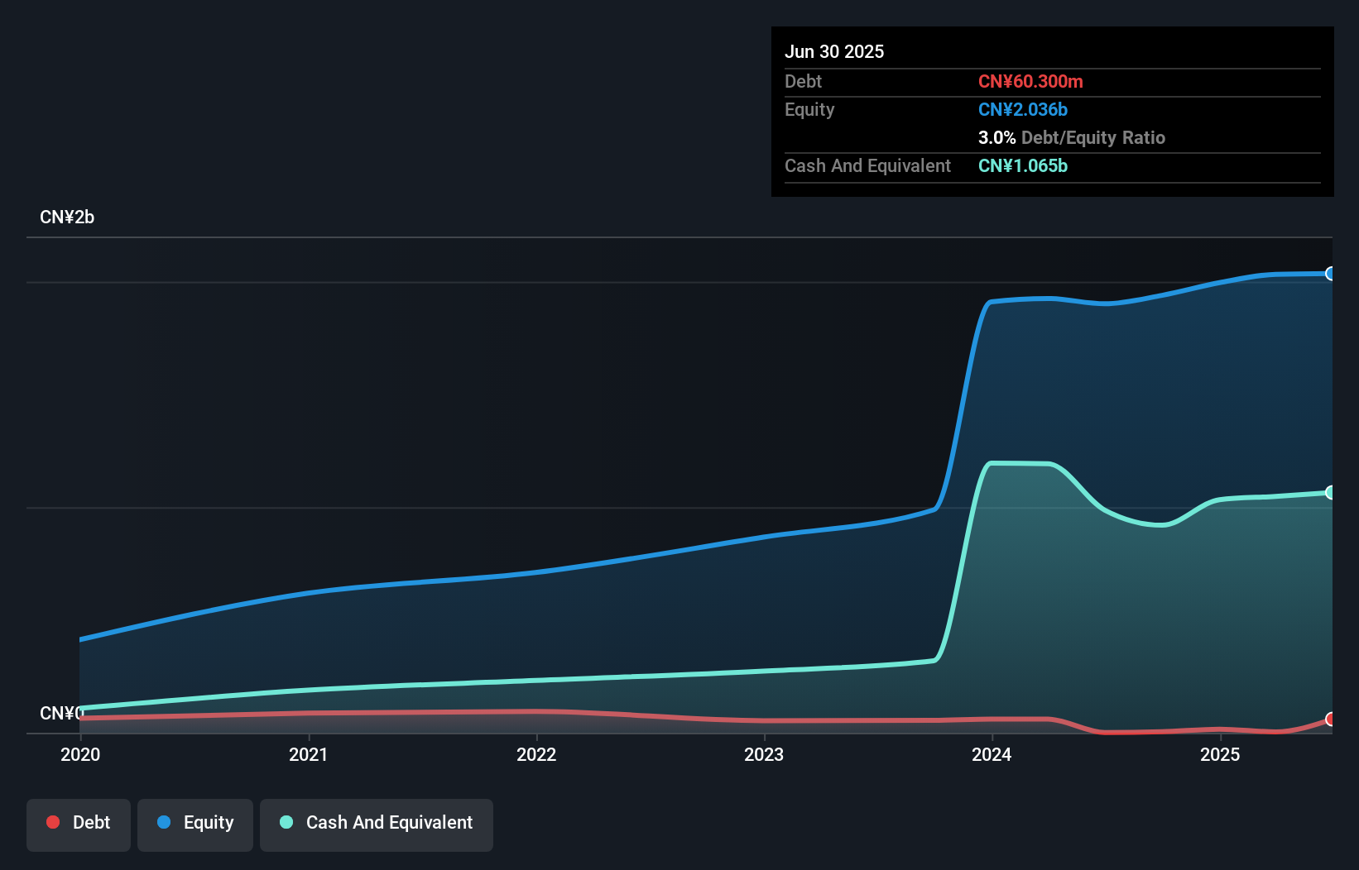
Task: Click the CN¥60.300m debt value
Action: (1030, 81)
